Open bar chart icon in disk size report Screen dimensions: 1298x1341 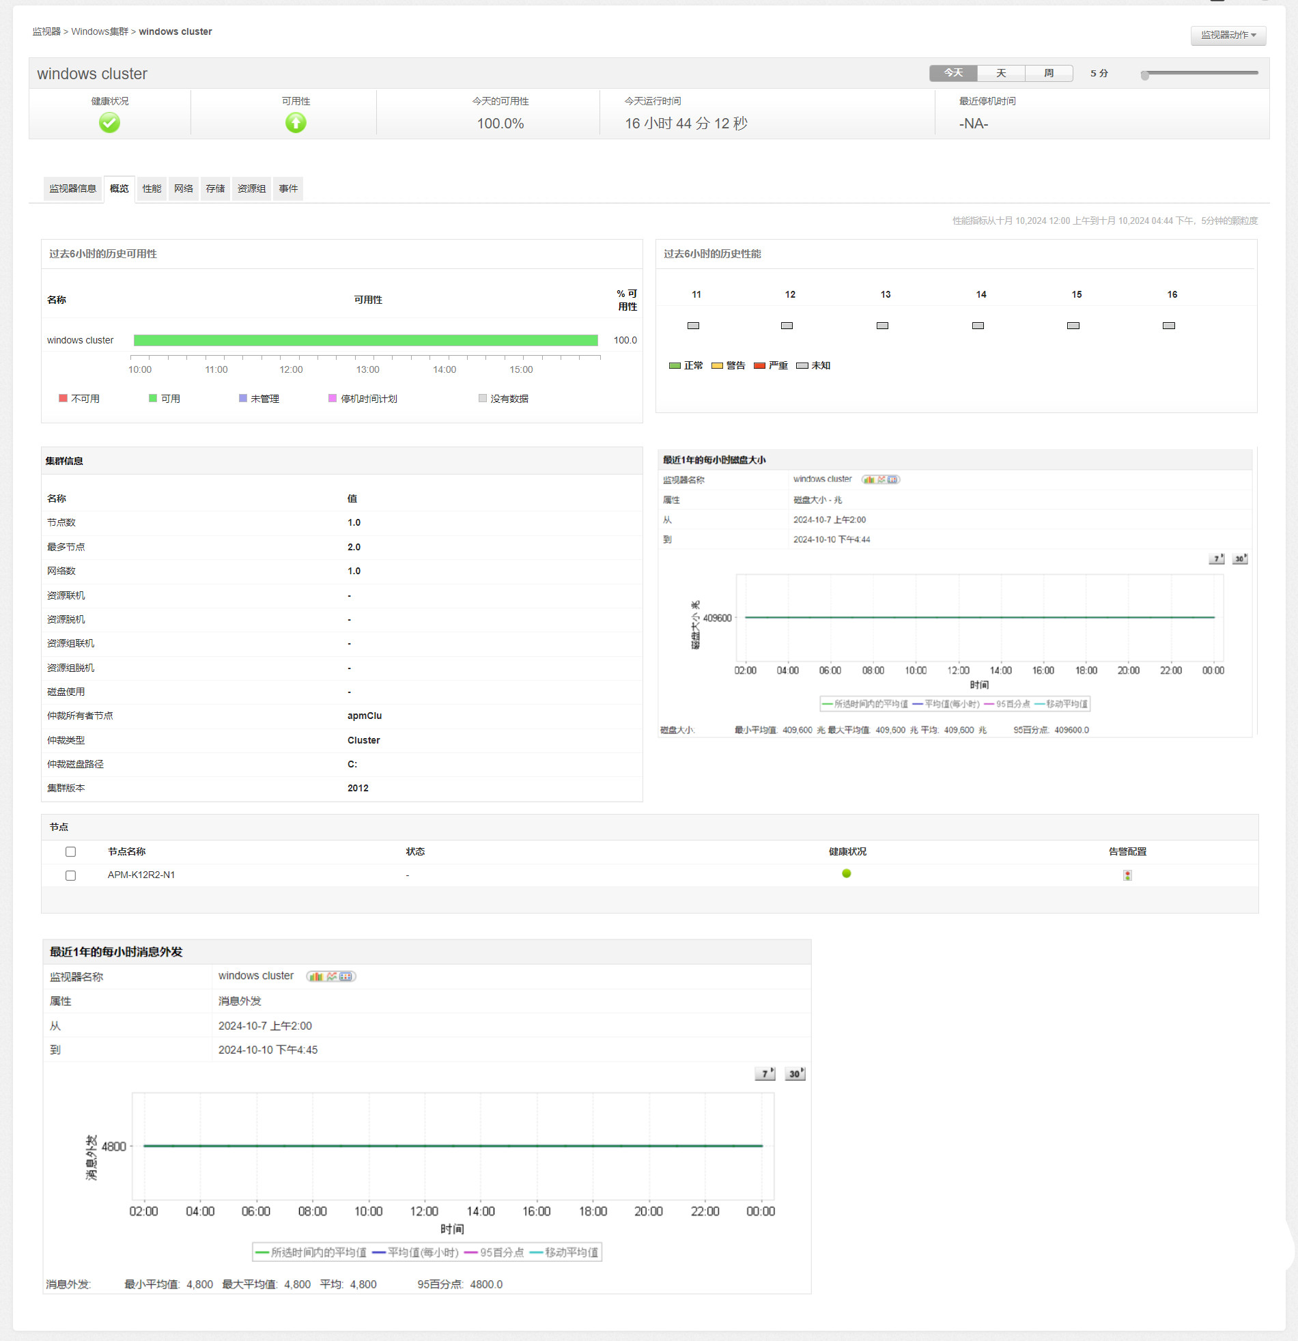869,479
